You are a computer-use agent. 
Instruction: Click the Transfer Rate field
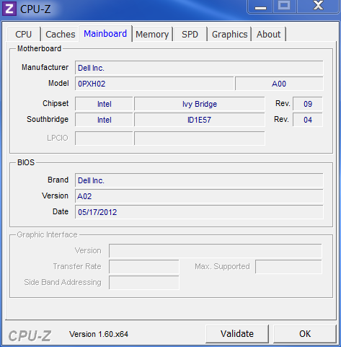coord(144,267)
